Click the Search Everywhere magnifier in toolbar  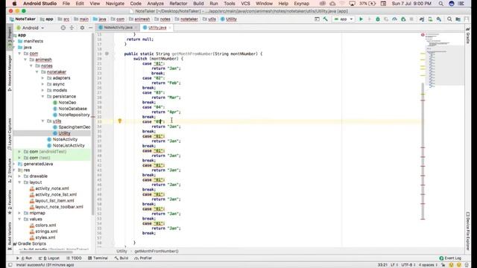click(x=449, y=19)
